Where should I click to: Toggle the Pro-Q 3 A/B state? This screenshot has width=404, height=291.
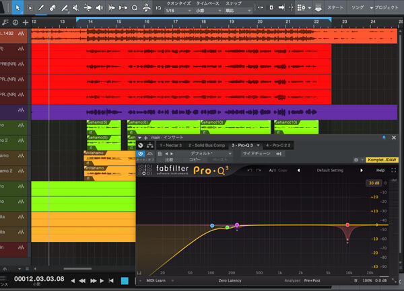click(x=272, y=170)
